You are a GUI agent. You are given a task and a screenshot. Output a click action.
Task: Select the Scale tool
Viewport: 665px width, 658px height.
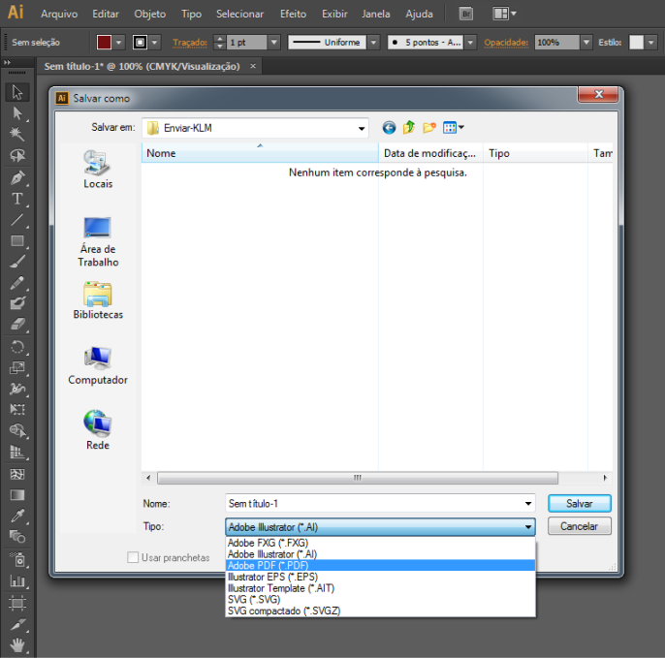[x=17, y=367]
